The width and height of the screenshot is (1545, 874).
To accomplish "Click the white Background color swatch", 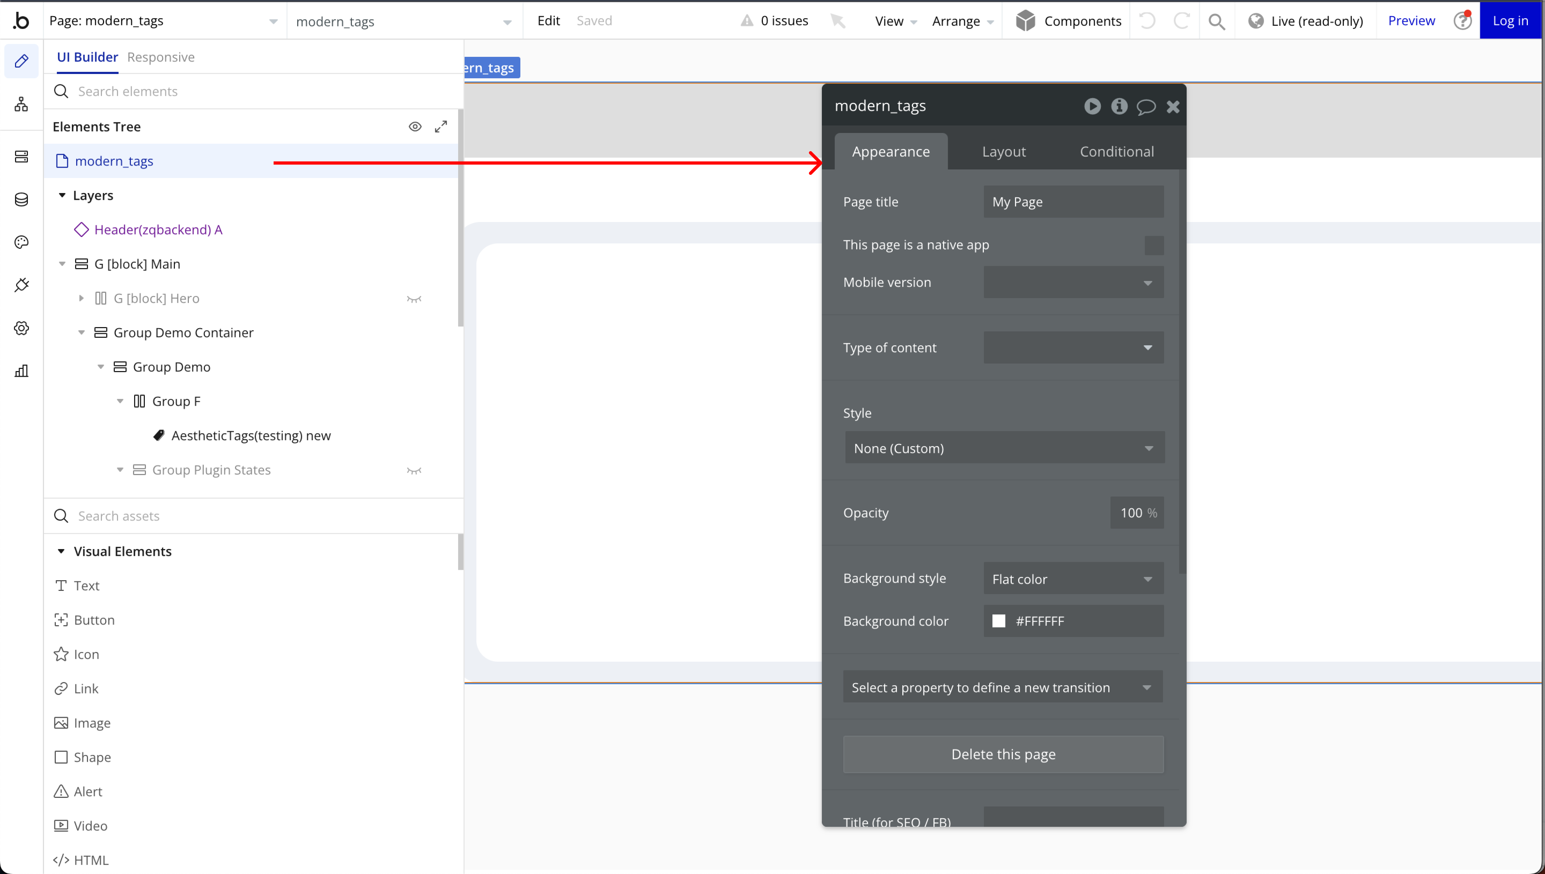I will coord(999,621).
